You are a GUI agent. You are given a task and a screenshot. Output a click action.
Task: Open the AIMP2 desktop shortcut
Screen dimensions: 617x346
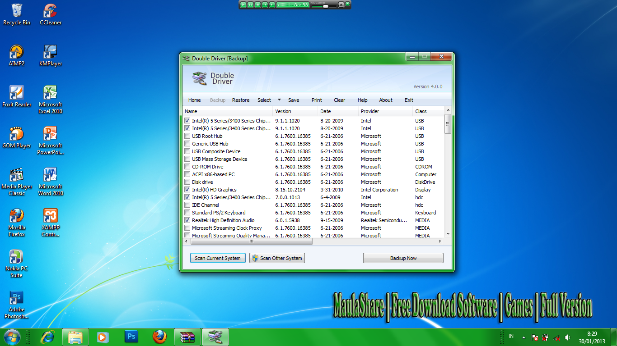[17, 55]
